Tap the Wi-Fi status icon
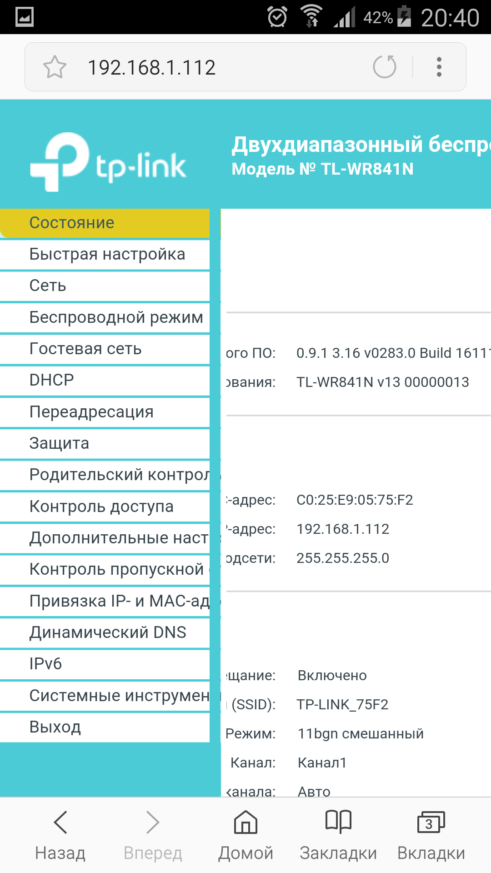This screenshot has width=491, height=873. [311, 16]
